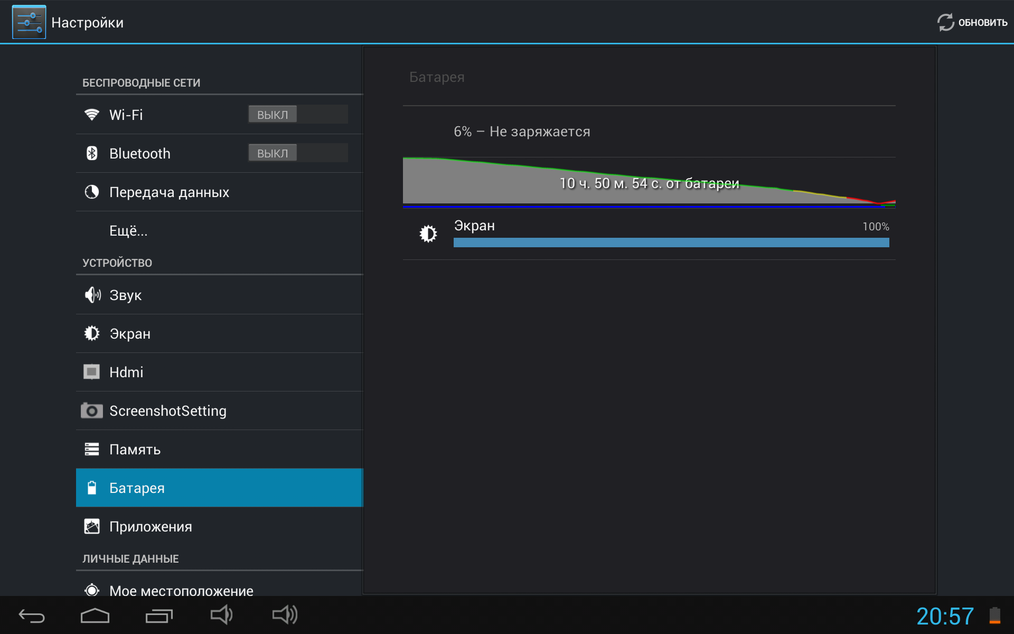Click the Экран 100% usage bar
Viewport: 1014px width, 634px height.
tap(671, 243)
